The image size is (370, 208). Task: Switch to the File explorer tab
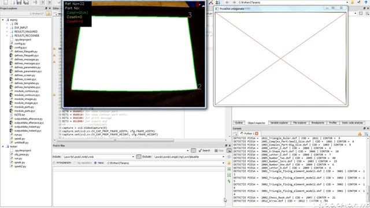pos(299,123)
